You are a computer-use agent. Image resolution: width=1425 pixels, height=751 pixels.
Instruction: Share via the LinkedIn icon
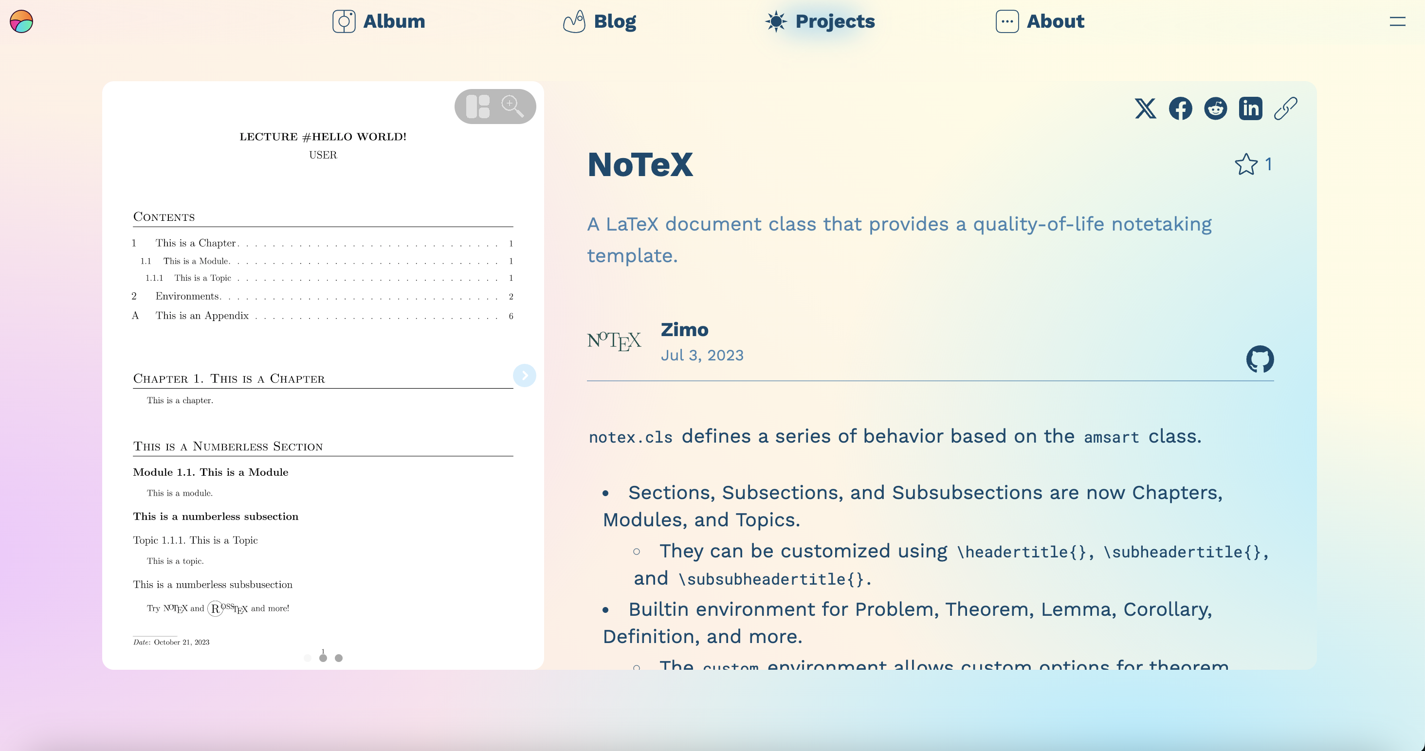point(1250,108)
